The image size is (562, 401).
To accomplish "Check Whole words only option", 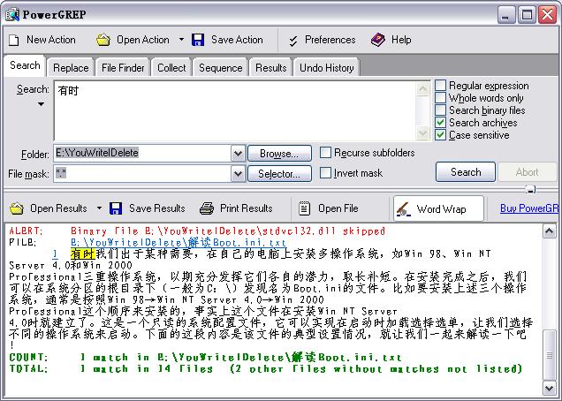I will pyautogui.click(x=440, y=98).
